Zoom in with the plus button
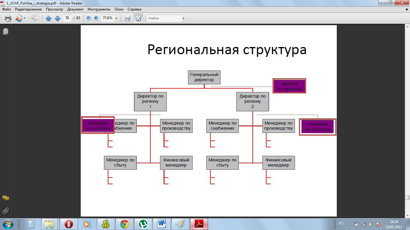This screenshot has height=230, width=410. (x=96, y=18)
